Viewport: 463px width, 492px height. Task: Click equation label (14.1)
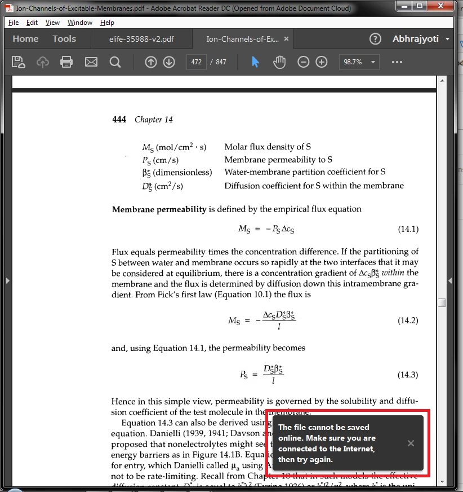coord(408,229)
